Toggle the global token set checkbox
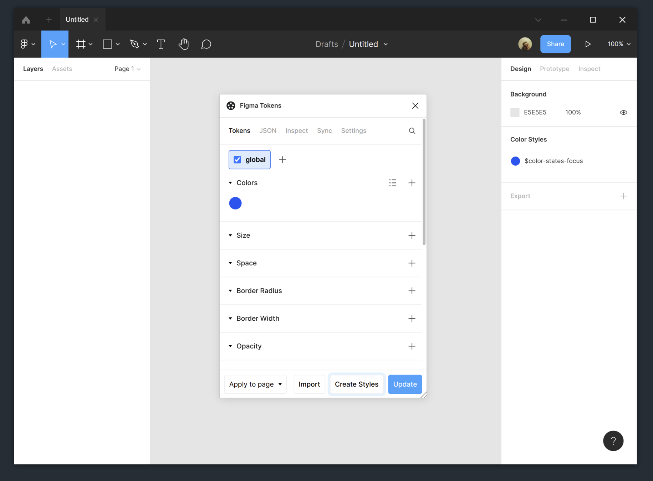 [237, 160]
